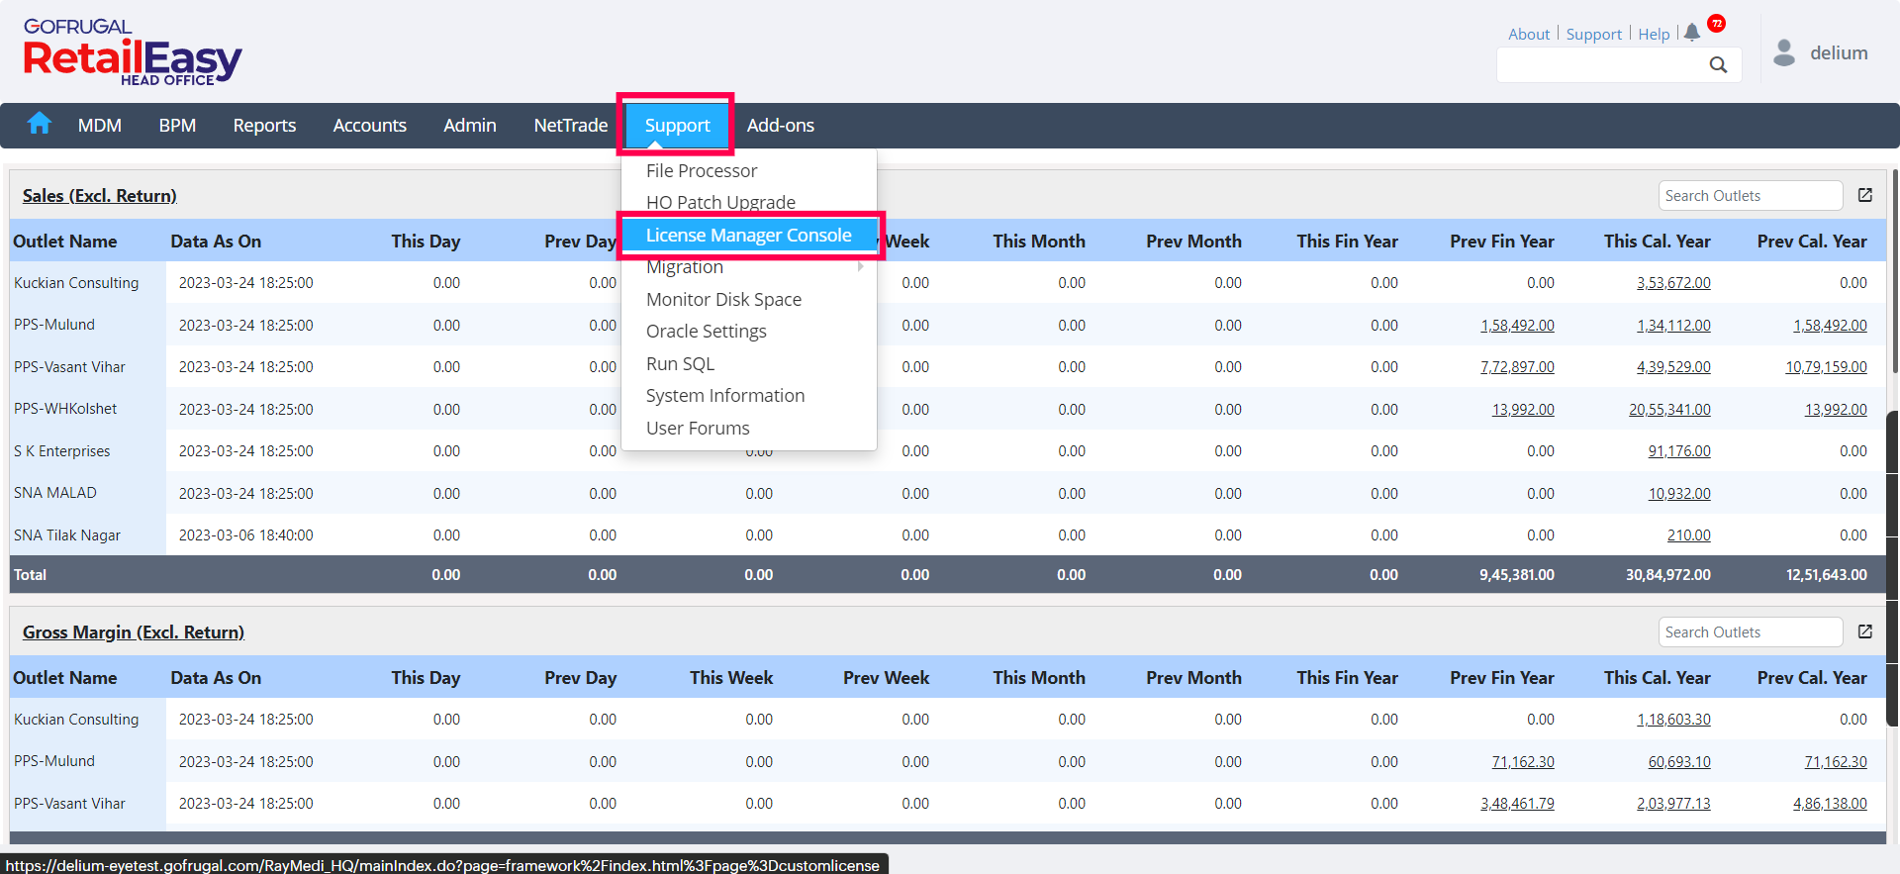Open the BPM menu
Screen dimensions: 1900x874
pos(177,126)
